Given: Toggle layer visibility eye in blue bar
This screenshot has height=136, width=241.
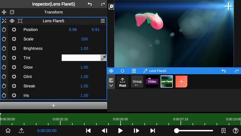Looking at the screenshot, I should (x=111, y=71).
